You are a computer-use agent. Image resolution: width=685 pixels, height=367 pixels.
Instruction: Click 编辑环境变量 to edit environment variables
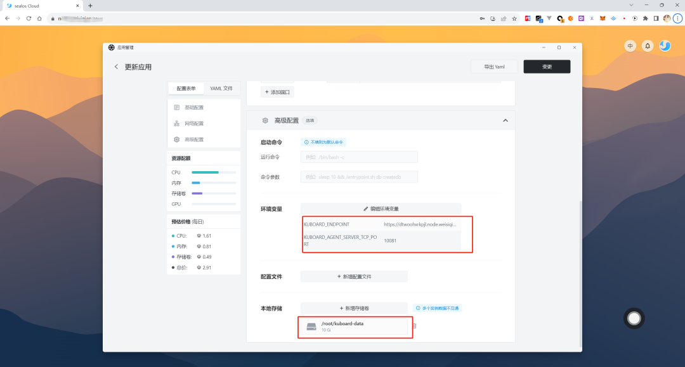pos(381,209)
